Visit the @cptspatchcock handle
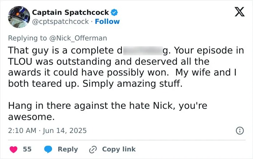253x159 pixels. (60, 21)
